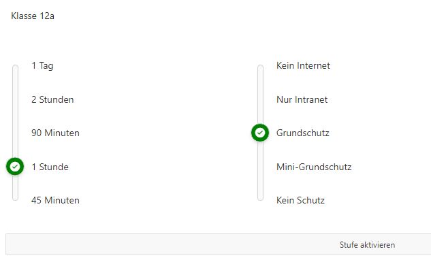Click duration slider track at 90 Minuten level
Image resolution: width=431 pixels, height=262 pixels.
tap(16, 133)
